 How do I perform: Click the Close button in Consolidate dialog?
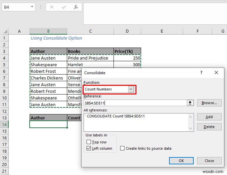(x=209, y=161)
